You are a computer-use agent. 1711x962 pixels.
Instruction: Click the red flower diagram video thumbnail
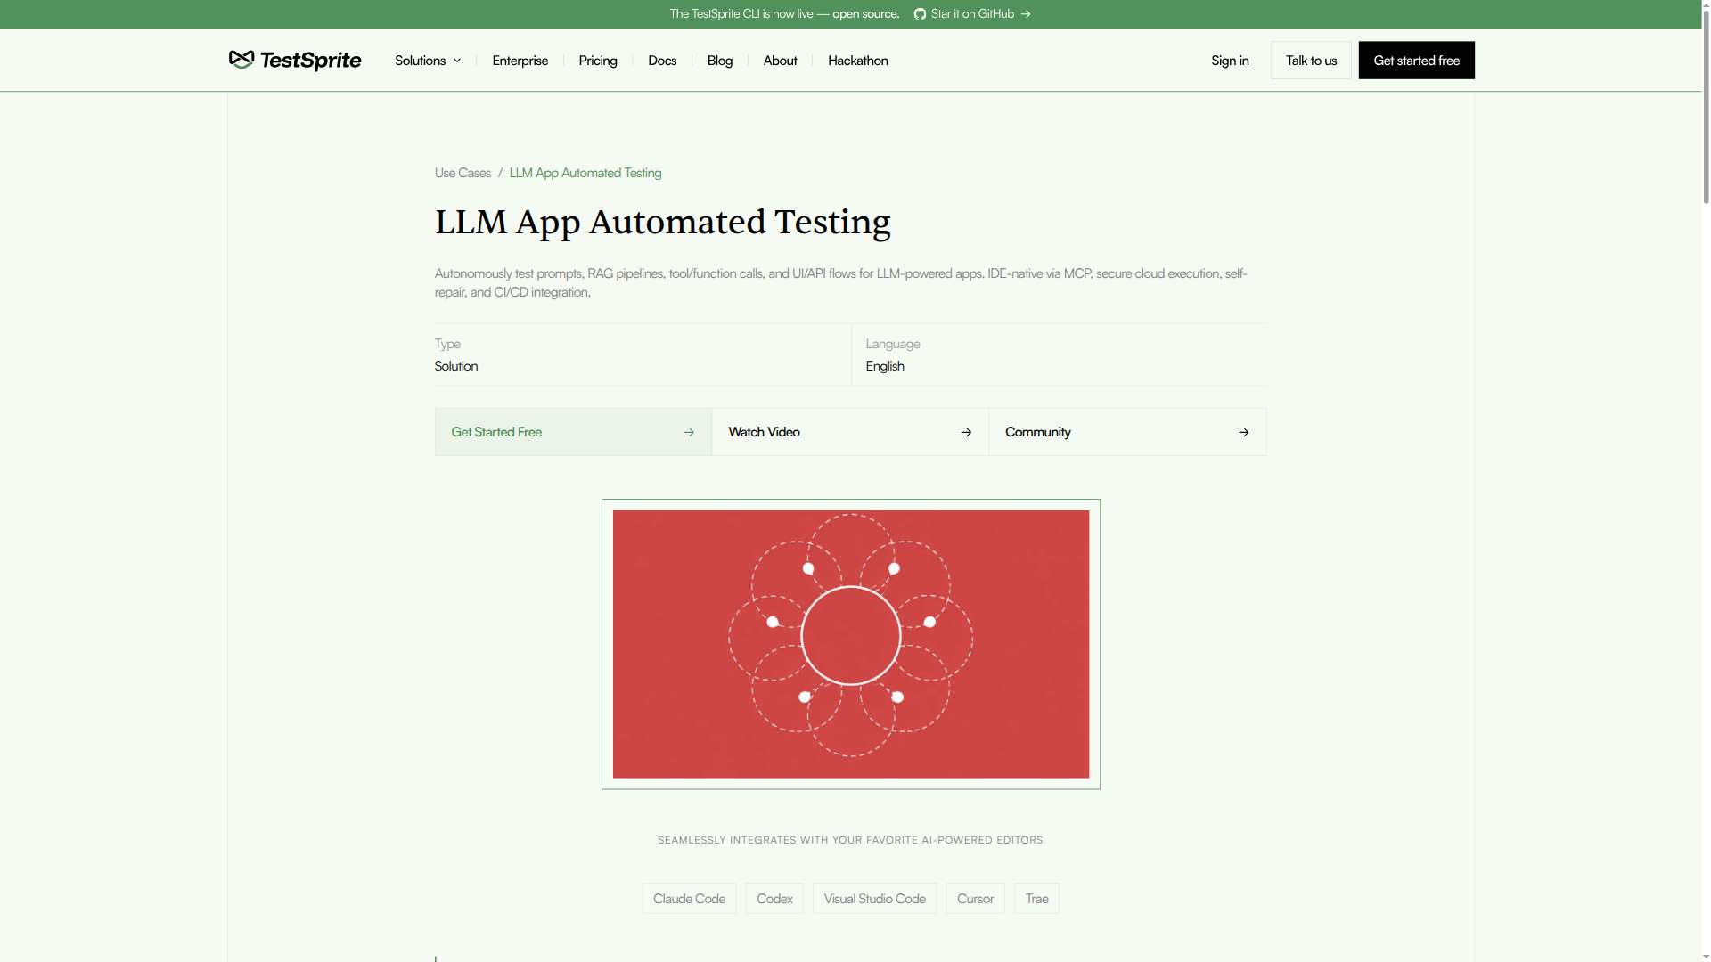pos(851,644)
